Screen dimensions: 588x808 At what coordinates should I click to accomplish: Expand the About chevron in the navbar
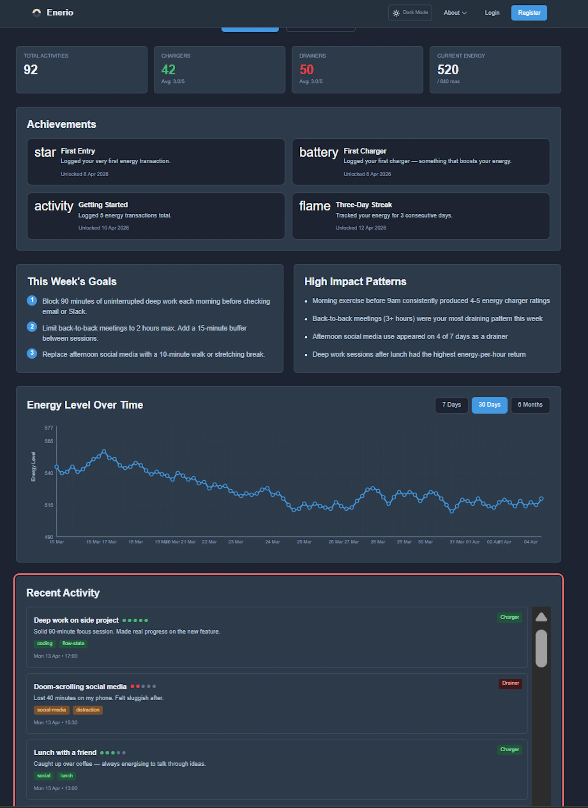click(x=465, y=13)
